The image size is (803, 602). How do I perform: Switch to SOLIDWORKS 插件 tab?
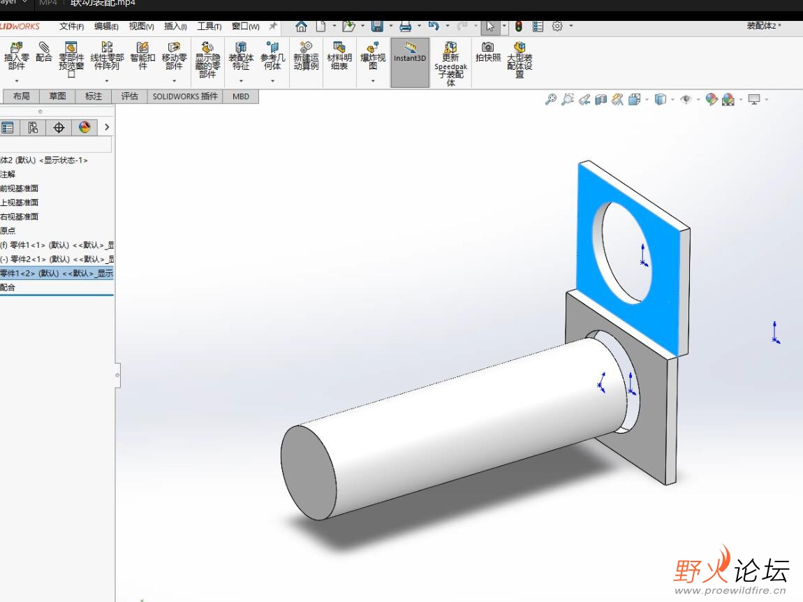pyautogui.click(x=185, y=96)
